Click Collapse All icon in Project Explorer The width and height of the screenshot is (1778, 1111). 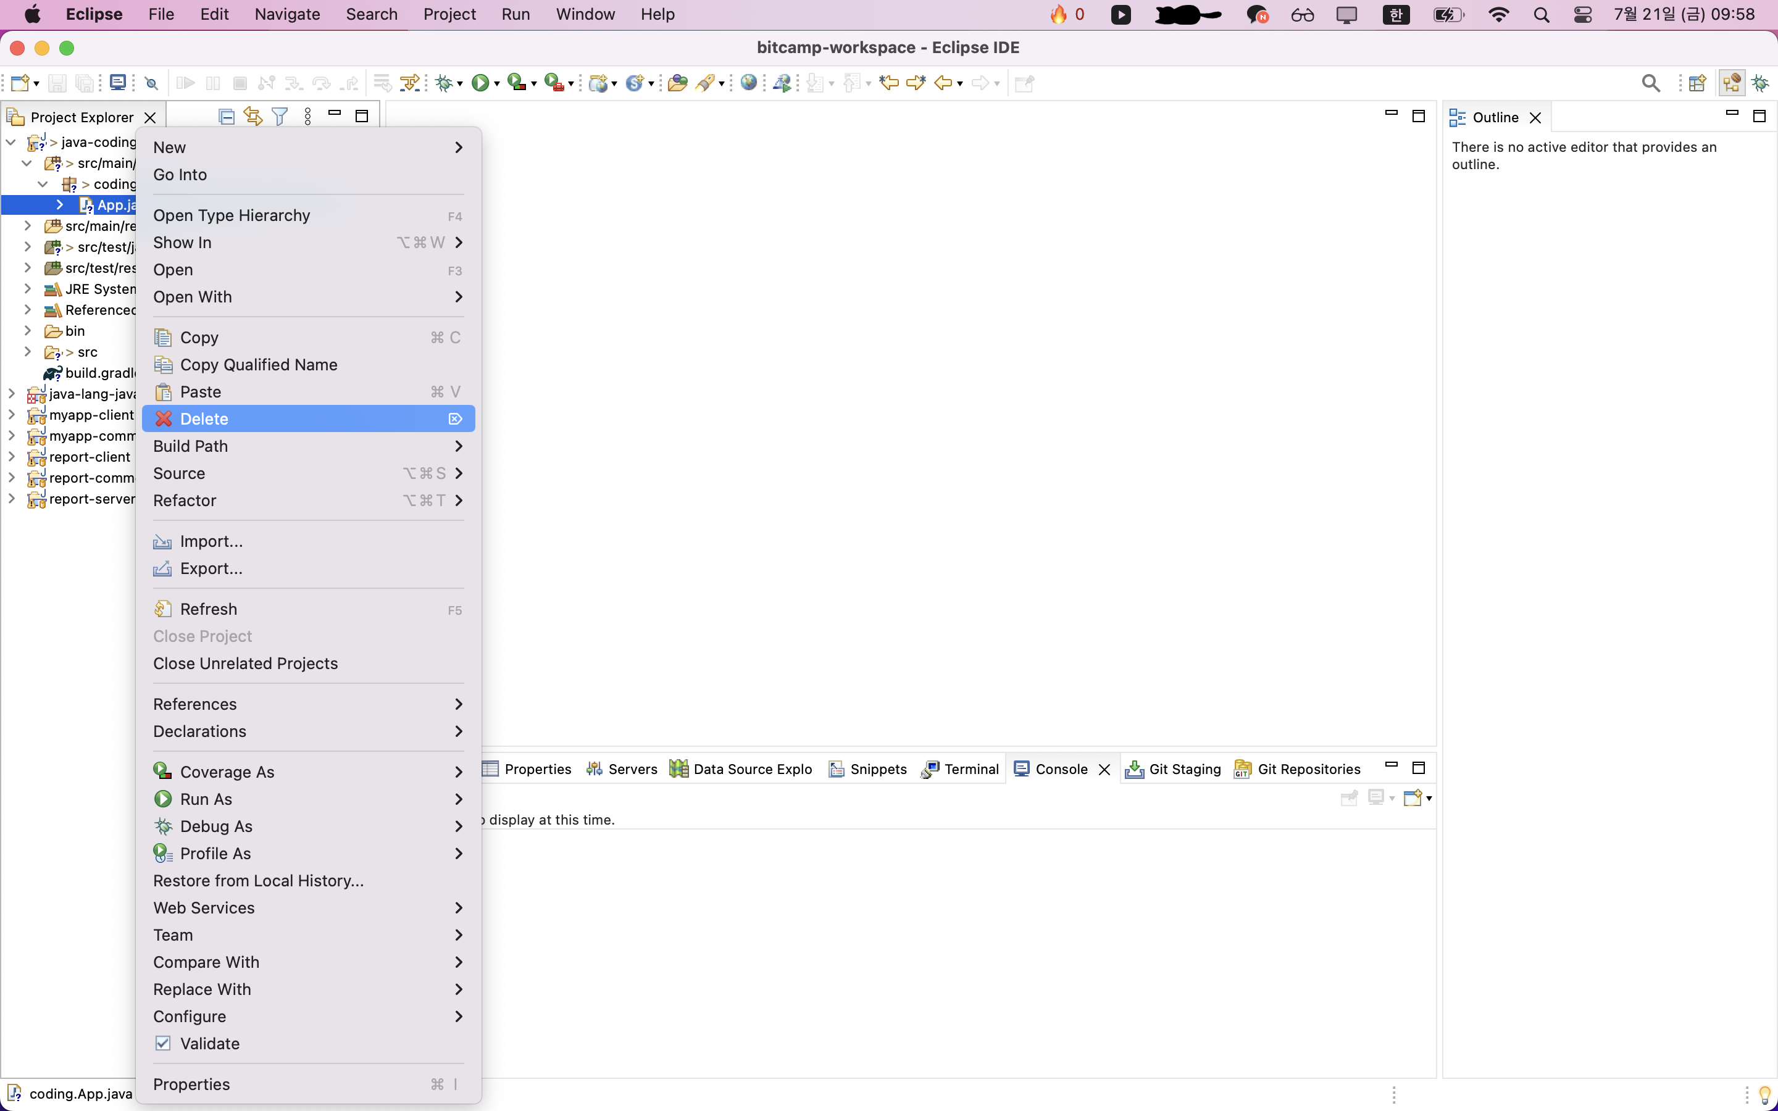tap(227, 116)
